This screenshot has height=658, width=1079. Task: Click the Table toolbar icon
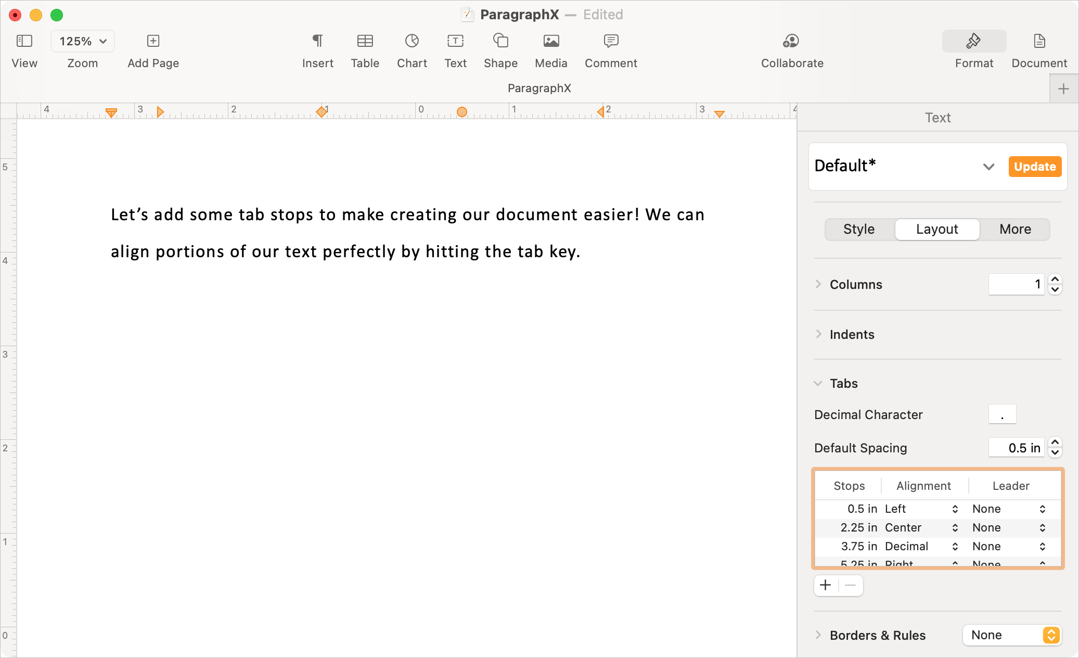point(365,41)
